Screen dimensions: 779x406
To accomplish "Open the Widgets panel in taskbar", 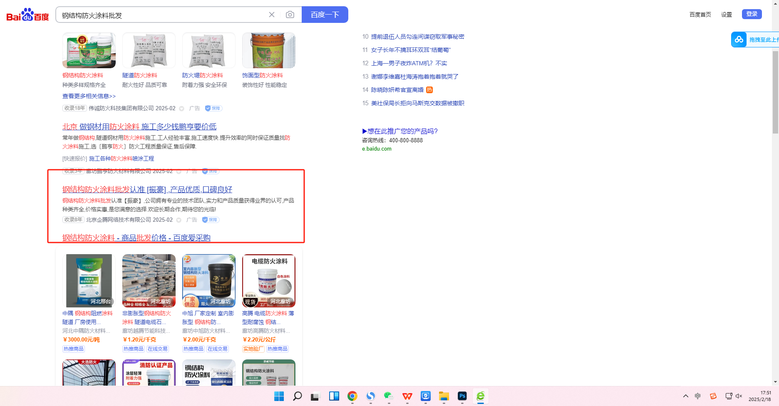I will (334, 396).
